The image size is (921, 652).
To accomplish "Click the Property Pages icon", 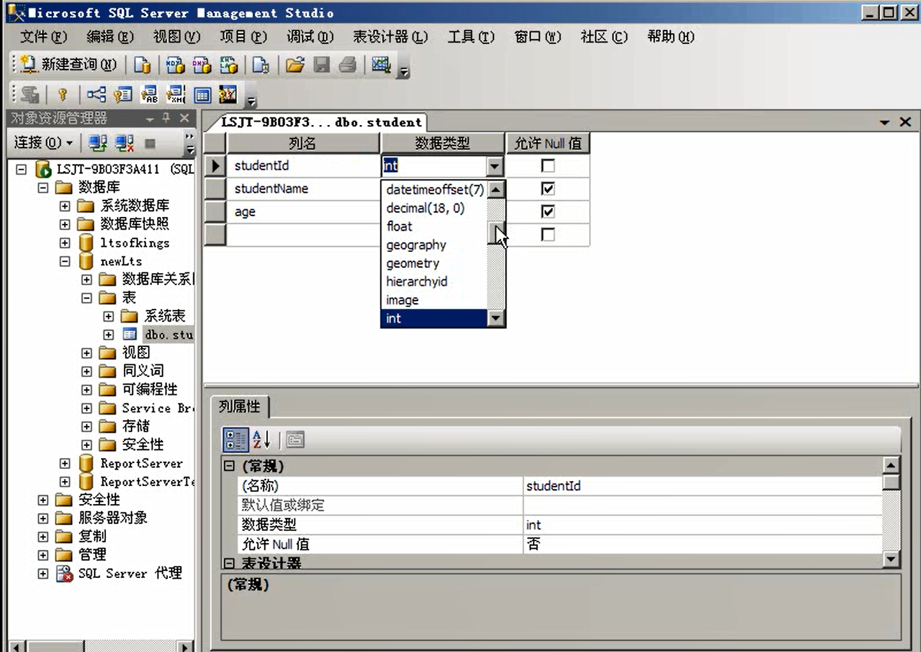I will point(295,440).
